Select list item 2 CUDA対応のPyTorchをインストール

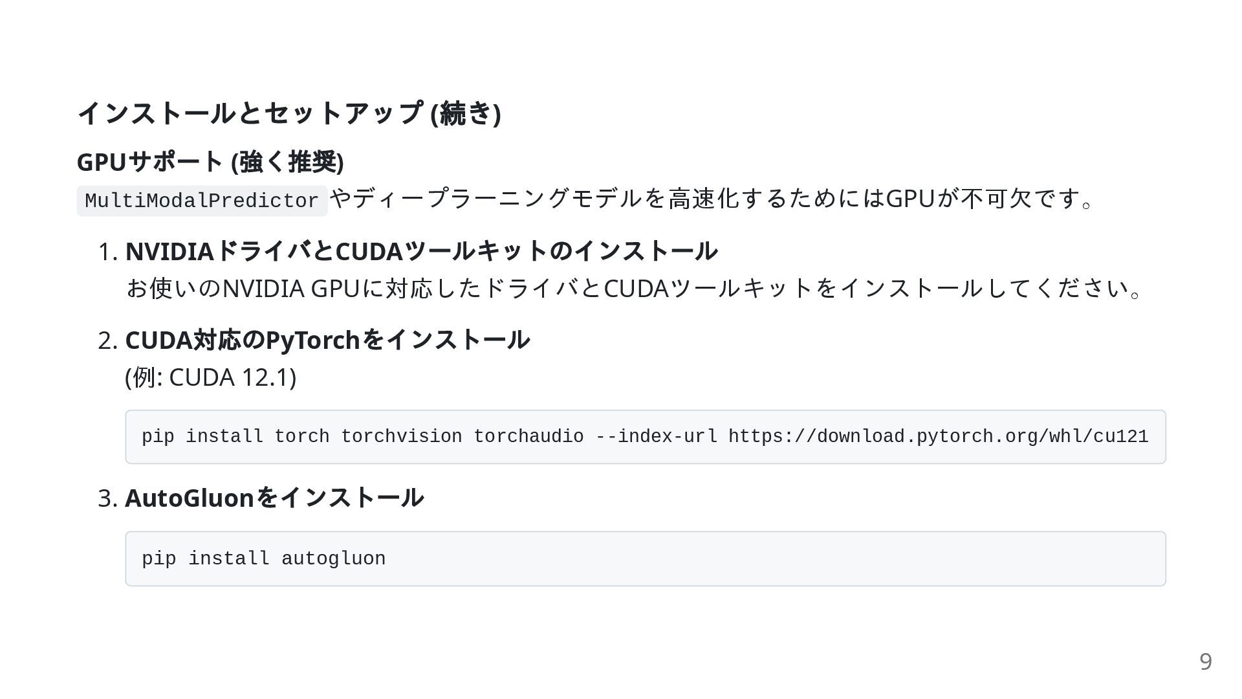pyautogui.click(x=327, y=340)
